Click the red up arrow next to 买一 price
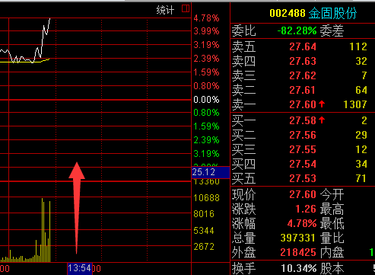 [x=322, y=120]
